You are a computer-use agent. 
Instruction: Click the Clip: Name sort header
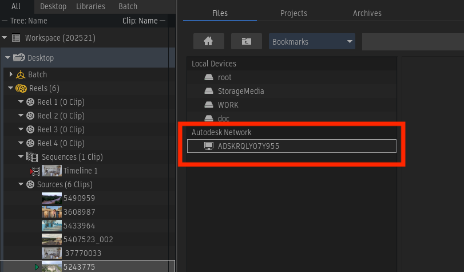pyautogui.click(x=140, y=21)
